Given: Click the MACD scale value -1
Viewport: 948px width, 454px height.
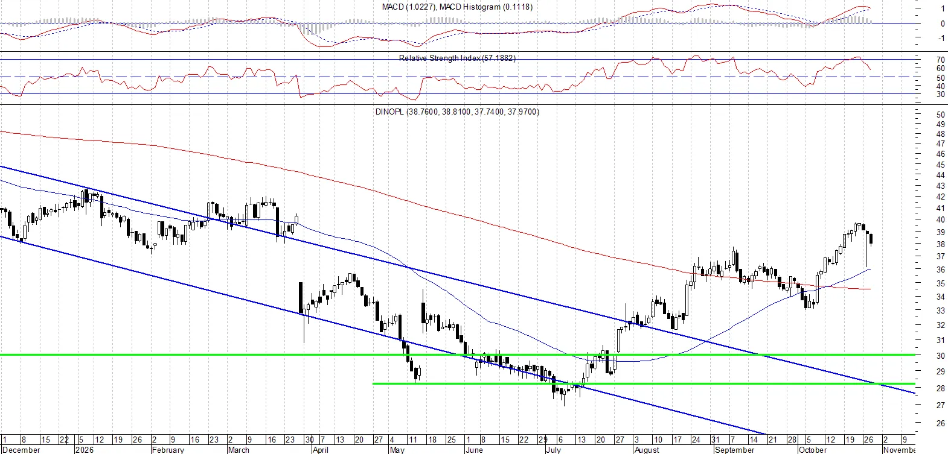Looking at the screenshot, I should (x=941, y=38).
